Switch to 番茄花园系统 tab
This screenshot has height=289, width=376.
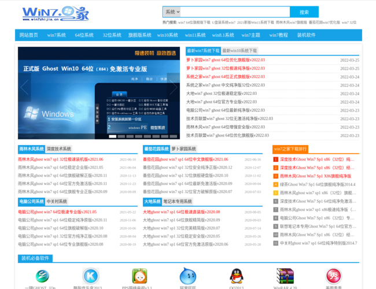[x=156, y=149]
